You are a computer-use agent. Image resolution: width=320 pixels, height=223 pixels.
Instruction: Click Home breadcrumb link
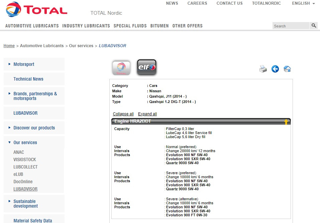click(9, 46)
